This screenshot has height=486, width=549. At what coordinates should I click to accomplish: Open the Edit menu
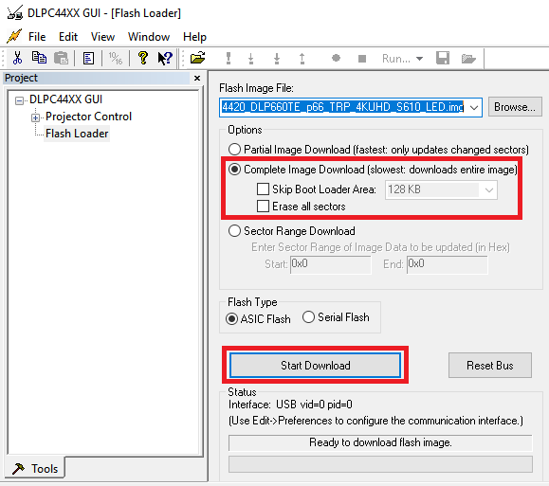click(68, 36)
